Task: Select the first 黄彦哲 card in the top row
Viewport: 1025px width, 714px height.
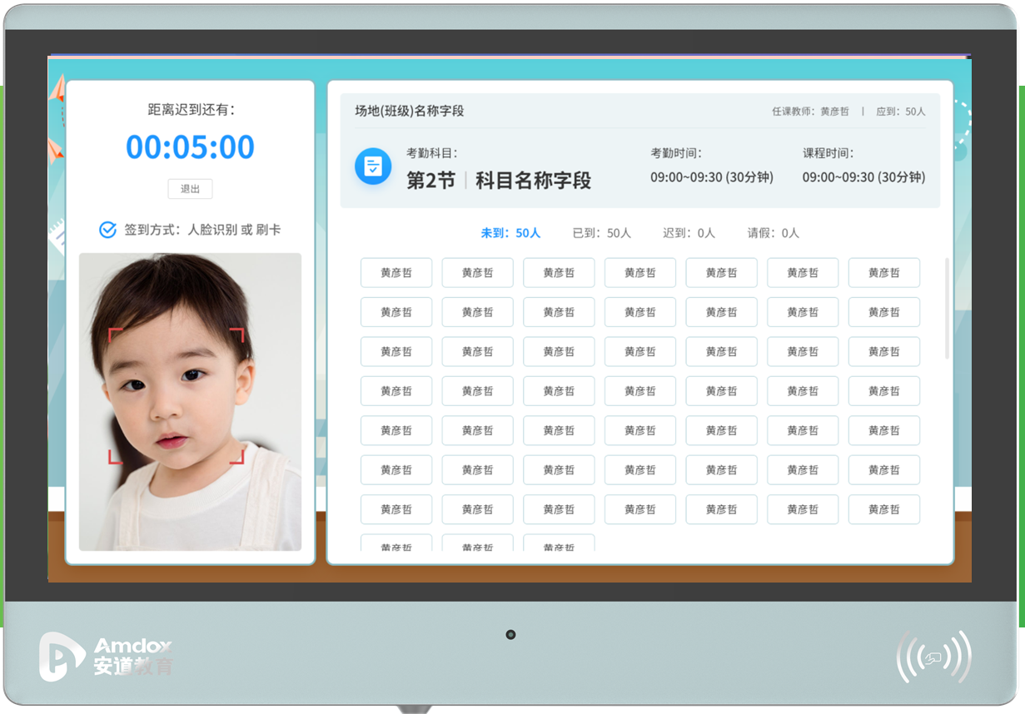Action: 396,273
